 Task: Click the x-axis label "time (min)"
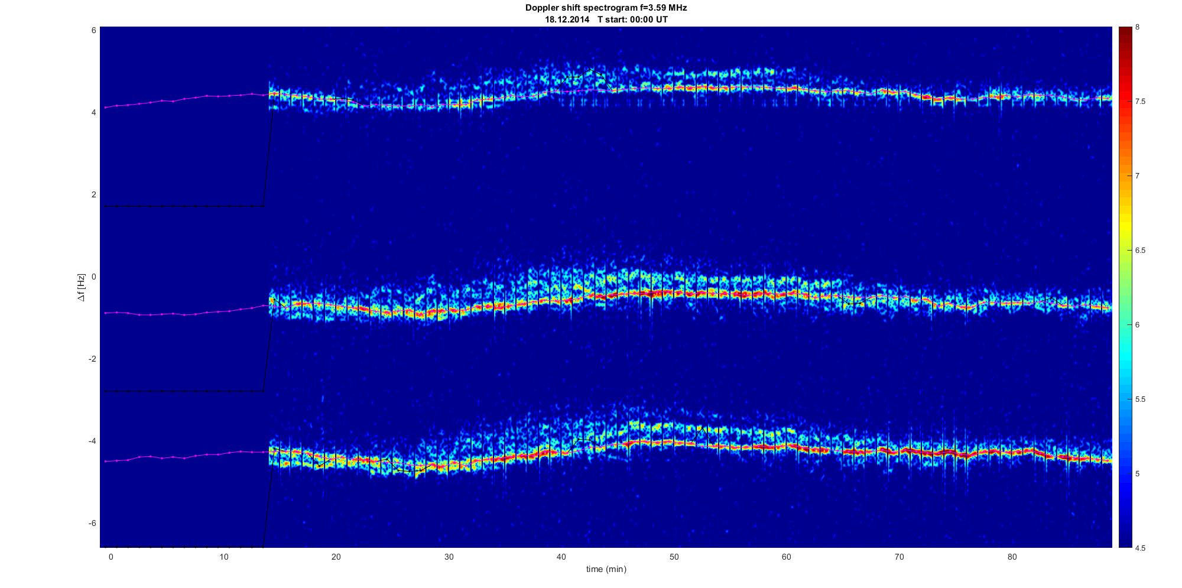click(606, 569)
